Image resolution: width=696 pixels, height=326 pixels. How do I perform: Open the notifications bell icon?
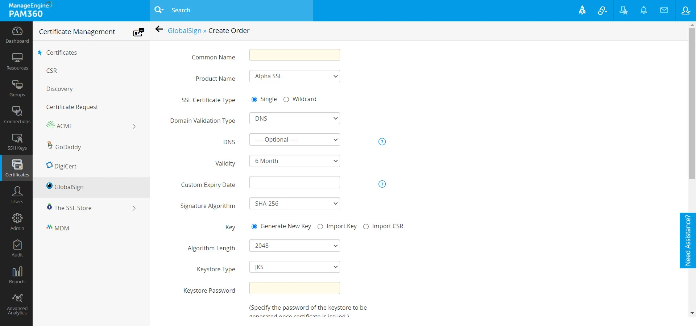[x=643, y=11]
